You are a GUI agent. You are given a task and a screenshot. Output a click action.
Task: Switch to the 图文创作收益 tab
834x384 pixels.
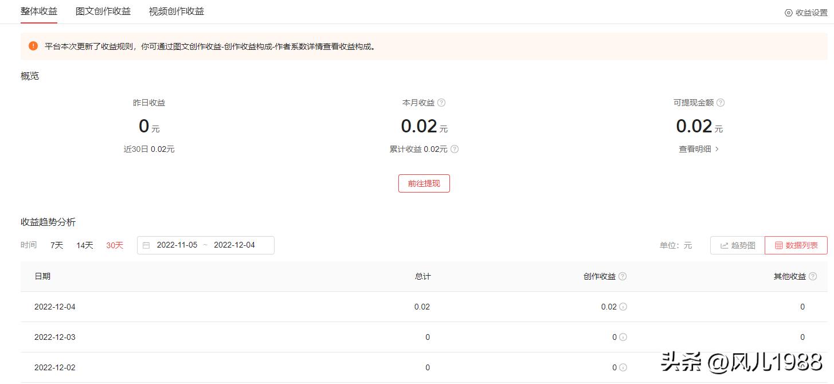click(x=103, y=11)
